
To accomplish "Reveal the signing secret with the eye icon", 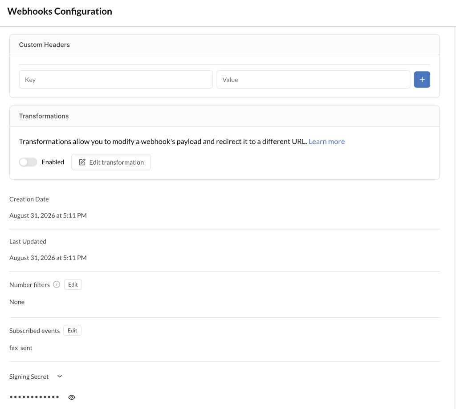I will coord(72,397).
